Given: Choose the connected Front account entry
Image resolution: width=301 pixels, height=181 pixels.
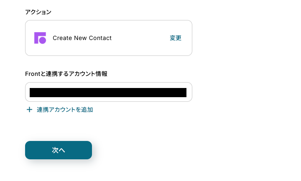Looking at the screenshot, I should 108,92.
